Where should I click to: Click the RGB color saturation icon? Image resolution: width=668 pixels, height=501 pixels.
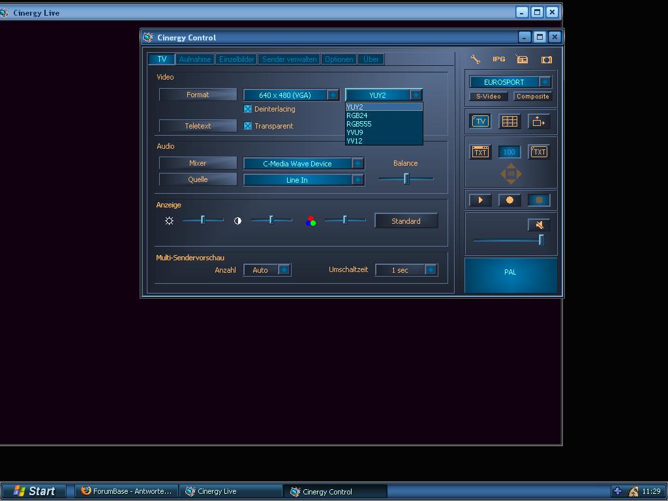pos(311,221)
